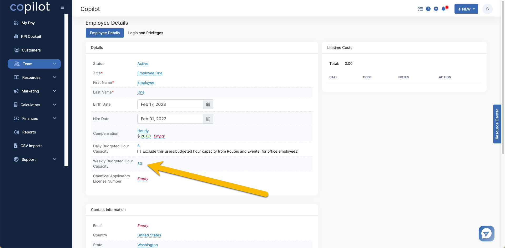Check Exclude users budgeted hour capacity box
The width and height of the screenshot is (505, 248).
pos(139,152)
